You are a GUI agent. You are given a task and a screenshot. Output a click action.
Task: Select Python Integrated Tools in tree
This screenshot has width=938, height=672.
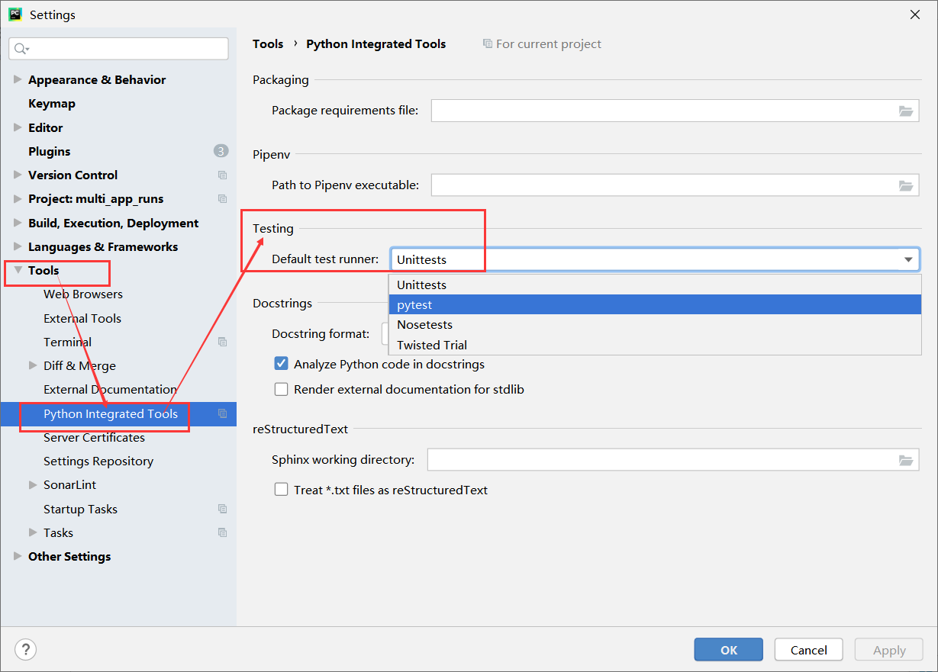click(x=111, y=413)
